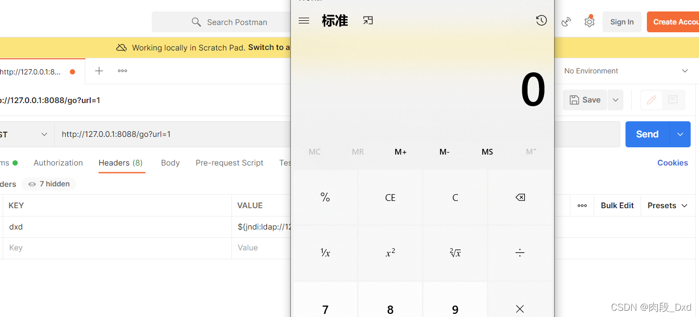Screen dimensions: 699x317
Task: Open the Cookies link
Action: point(672,163)
